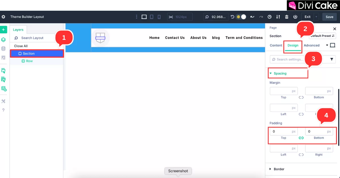Click the blog menu link

click(216, 38)
